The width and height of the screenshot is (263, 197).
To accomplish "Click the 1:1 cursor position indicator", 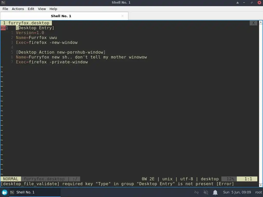I will (247, 179).
